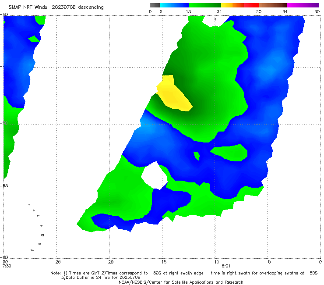Viewport: 324px width, 285px height.
Task: Click the word descending in the title
Action: (x=91, y=7)
